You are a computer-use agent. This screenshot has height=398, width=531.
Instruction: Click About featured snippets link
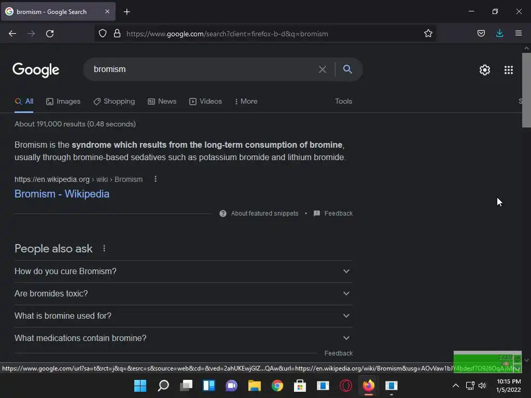264,214
